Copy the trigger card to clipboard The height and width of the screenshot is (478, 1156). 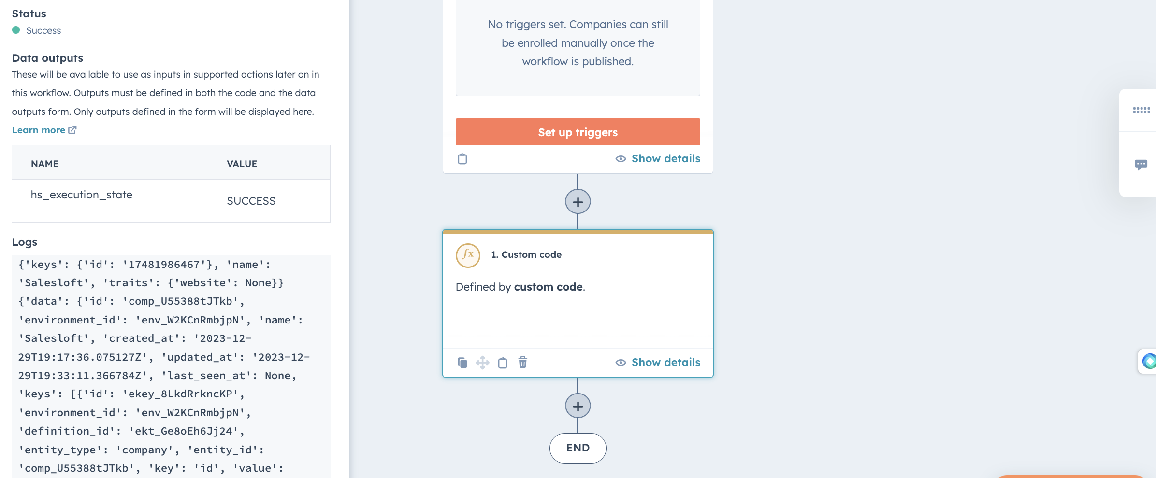coord(462,158)
